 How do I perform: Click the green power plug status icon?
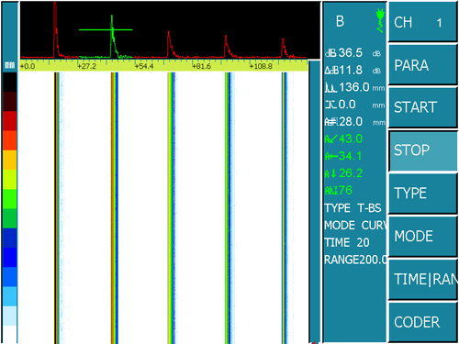coord(380,20)
